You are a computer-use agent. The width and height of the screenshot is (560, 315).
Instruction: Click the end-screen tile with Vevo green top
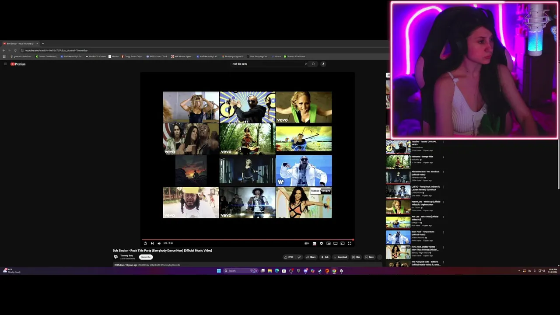coord(304,107)
